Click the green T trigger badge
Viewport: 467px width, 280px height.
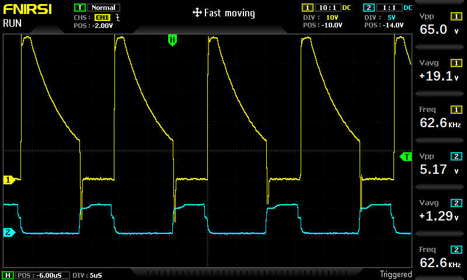(80, 8)
